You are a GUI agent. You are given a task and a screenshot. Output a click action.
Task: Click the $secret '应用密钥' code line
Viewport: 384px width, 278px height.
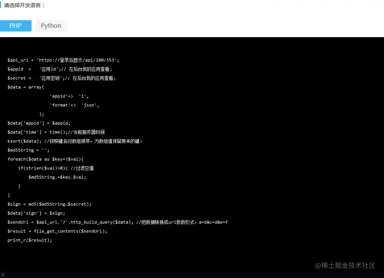62,78
